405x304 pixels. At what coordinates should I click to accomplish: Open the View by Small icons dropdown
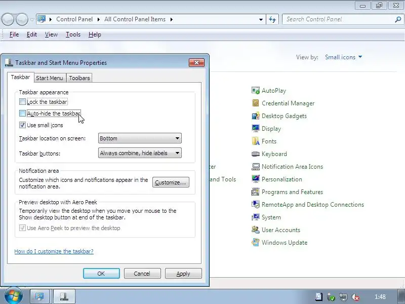[344, 57]
